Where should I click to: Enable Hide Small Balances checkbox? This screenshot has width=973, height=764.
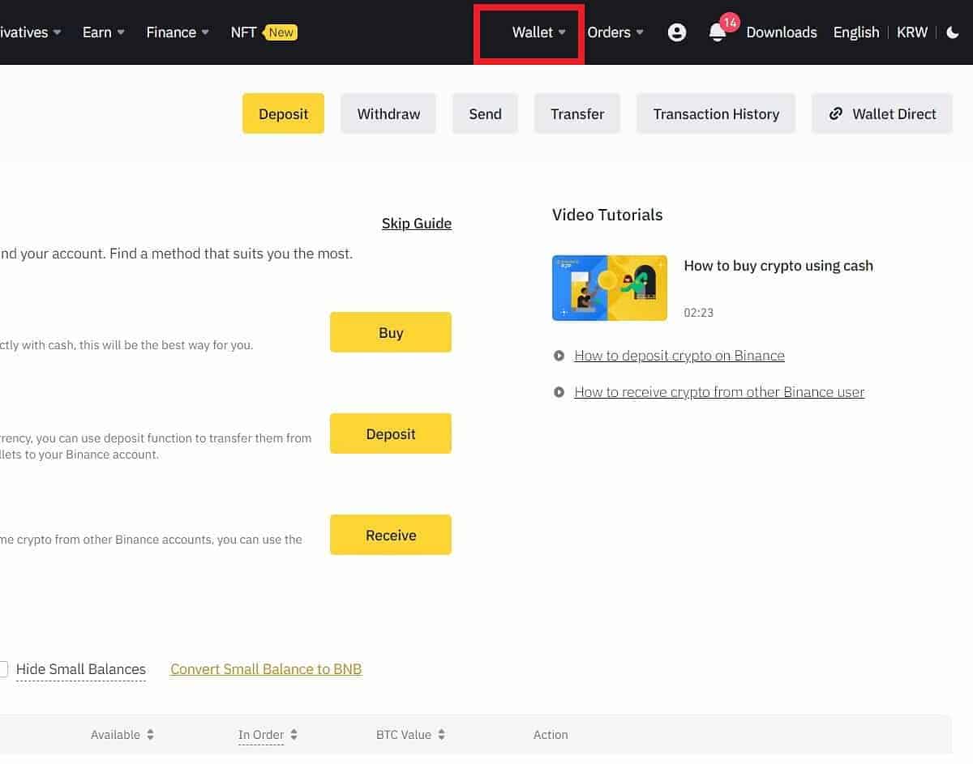tap(3, 669)
